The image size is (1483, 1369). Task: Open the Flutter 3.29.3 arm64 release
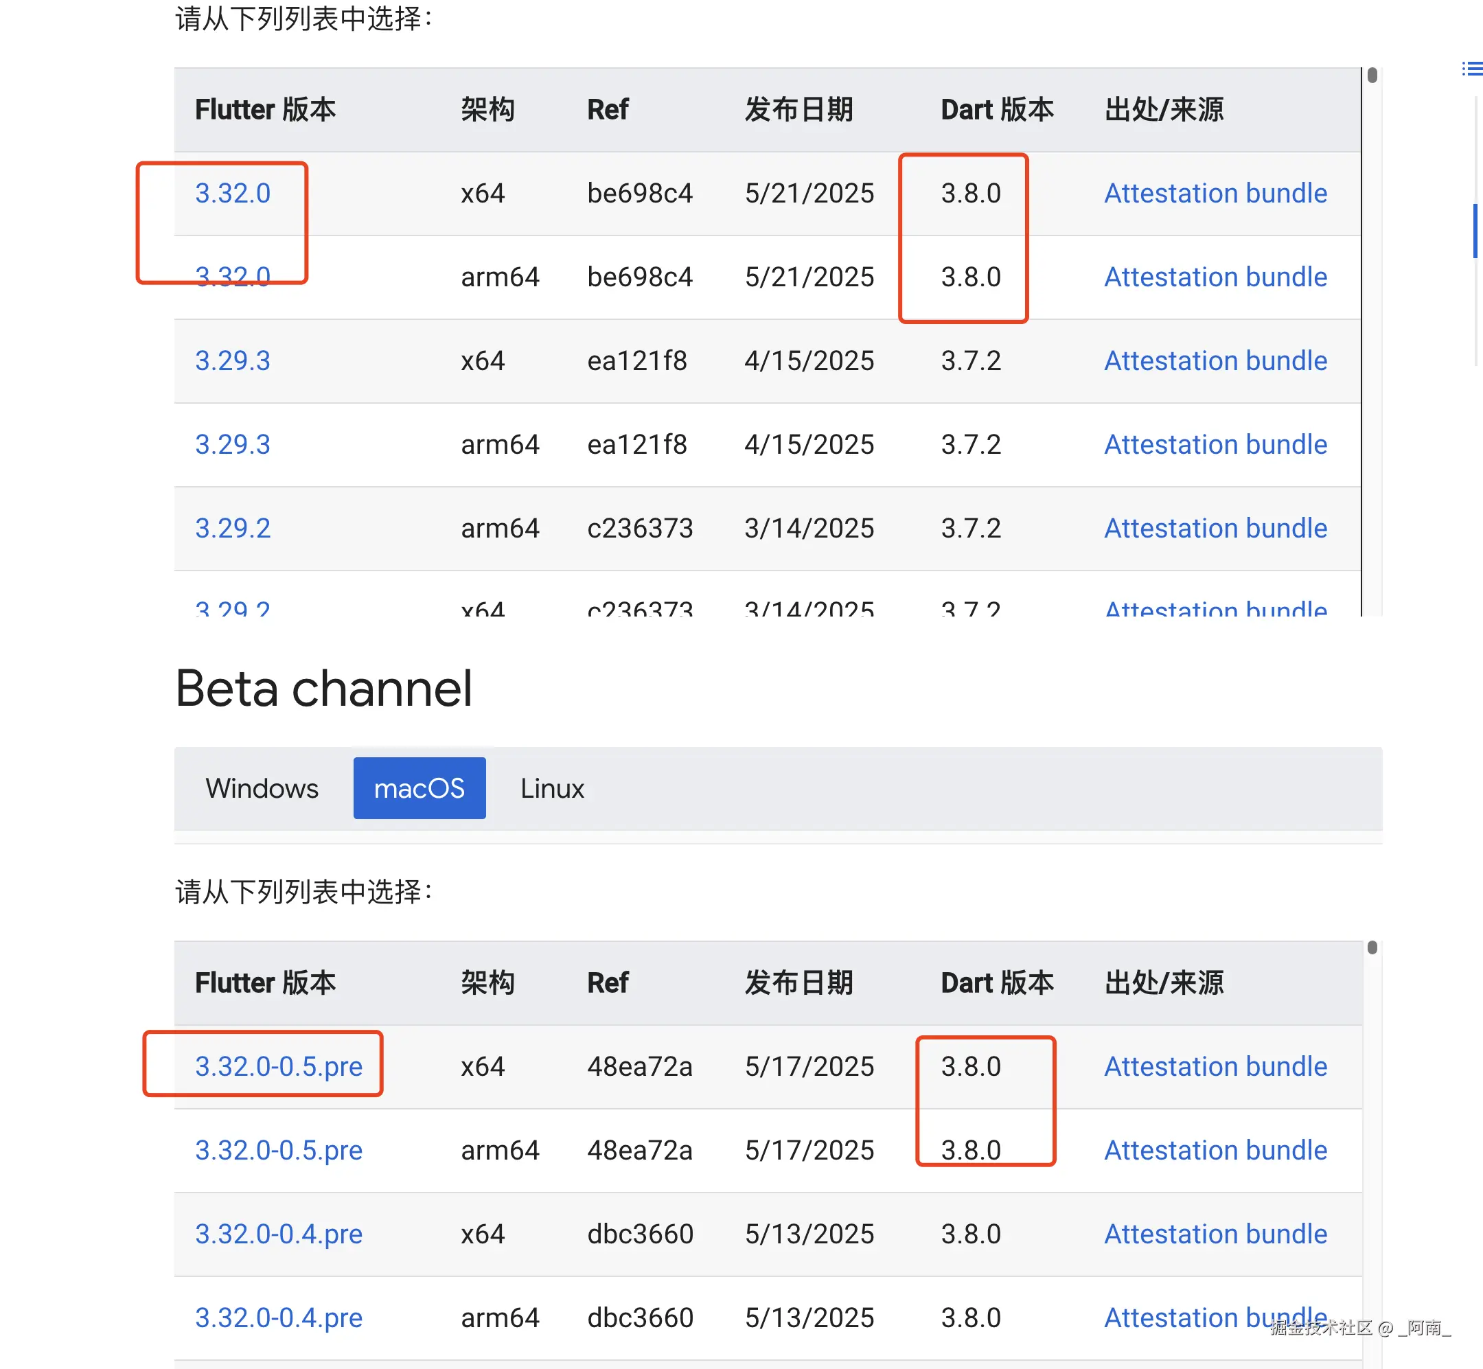(x=232, y=444)
